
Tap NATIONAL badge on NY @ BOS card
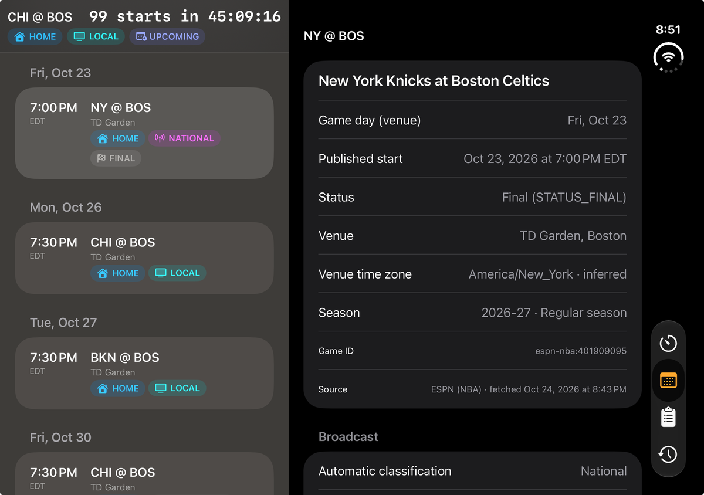tap(184, 138)
